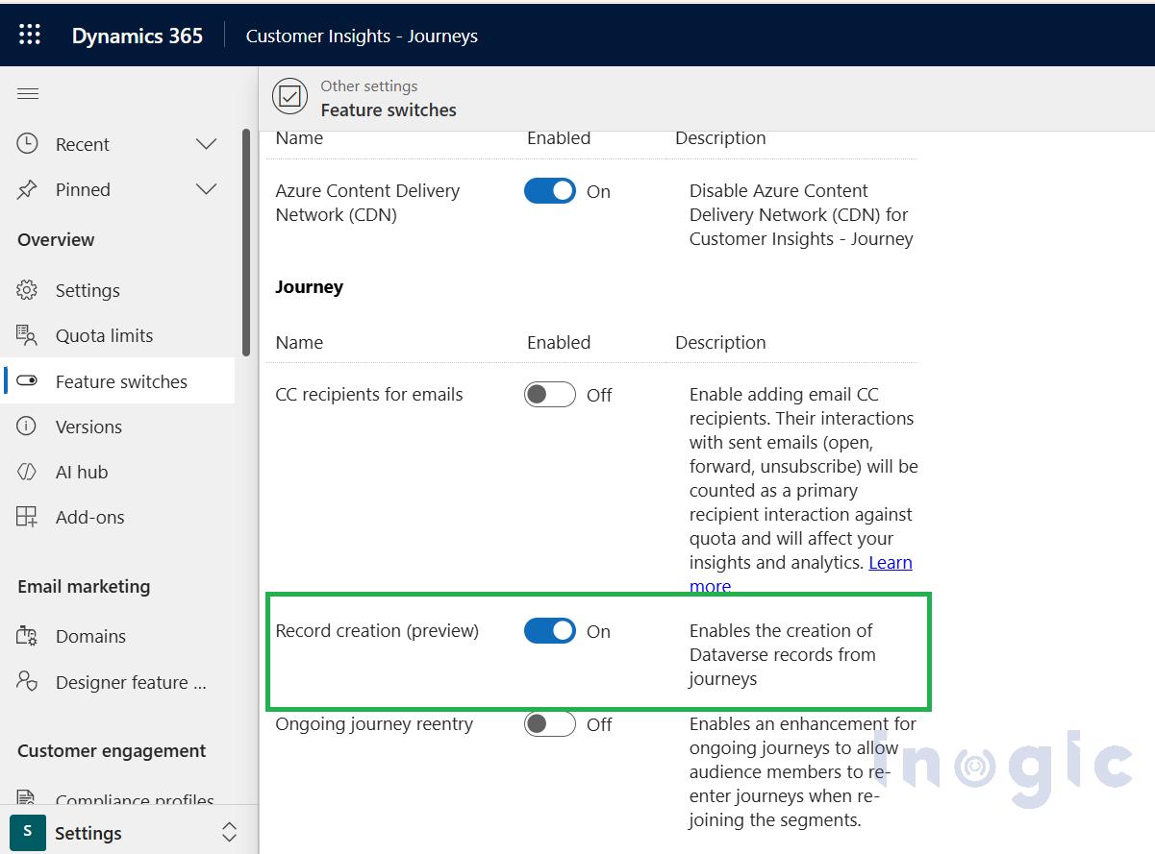1155x854 pixels.
Task: Click the Feature switches page title
Action: pos(389,110)
